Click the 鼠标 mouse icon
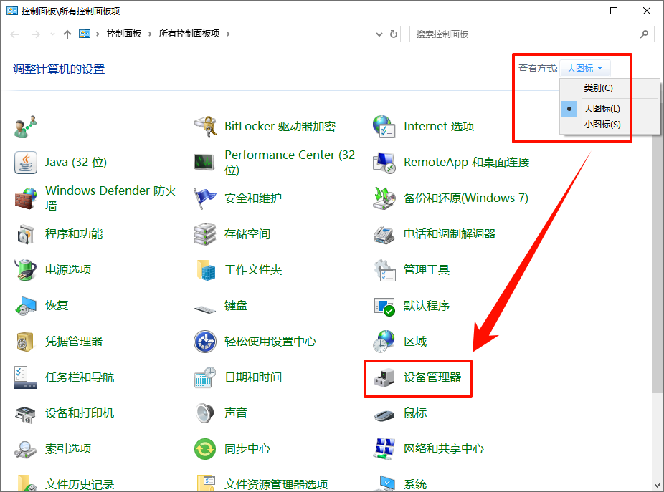 tap(384, 415)
